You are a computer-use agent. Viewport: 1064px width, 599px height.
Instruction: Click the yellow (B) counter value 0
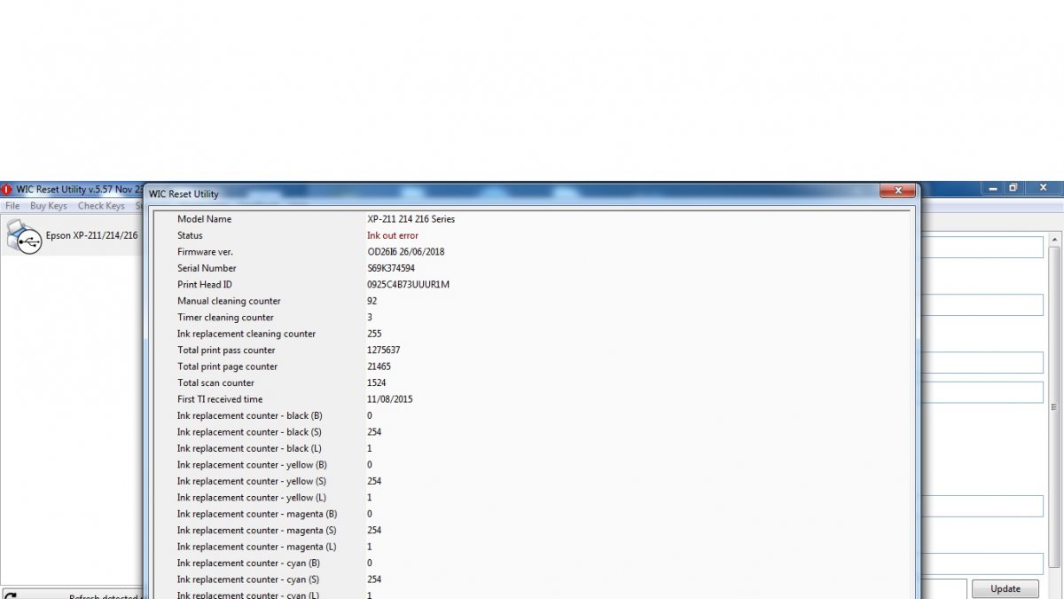pos(370,465)
